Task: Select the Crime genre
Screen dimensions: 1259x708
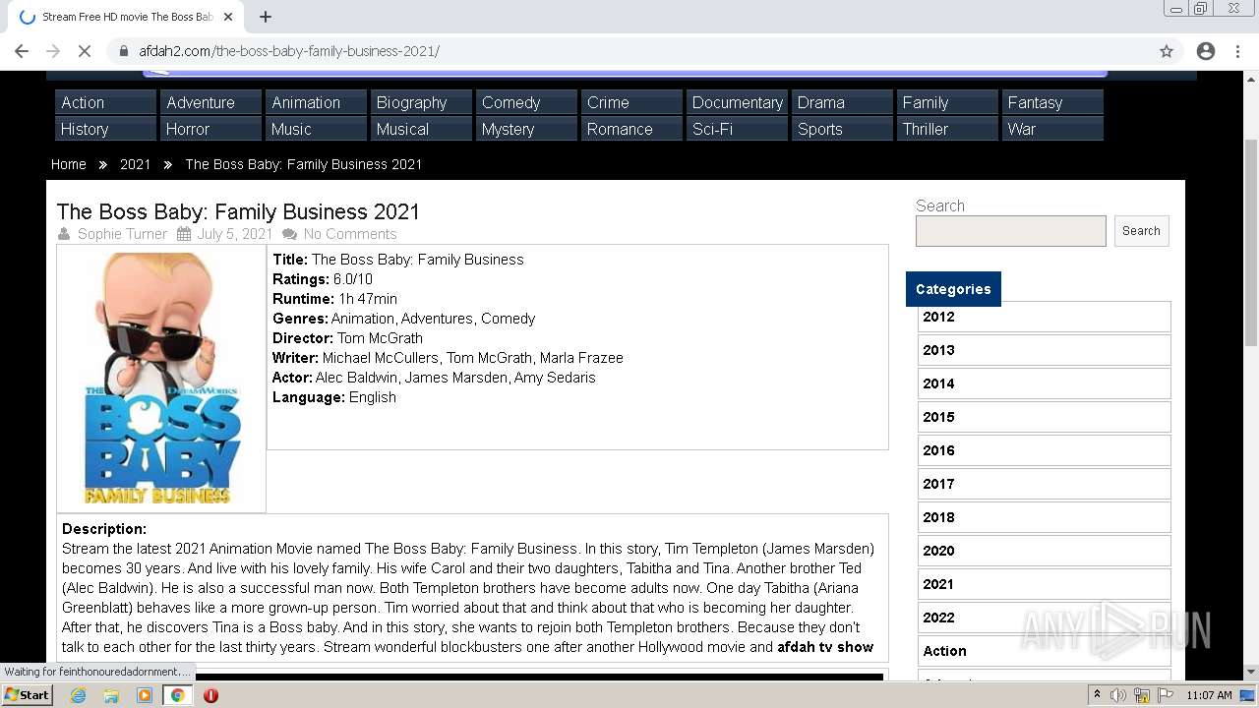Action: (631, 102)
